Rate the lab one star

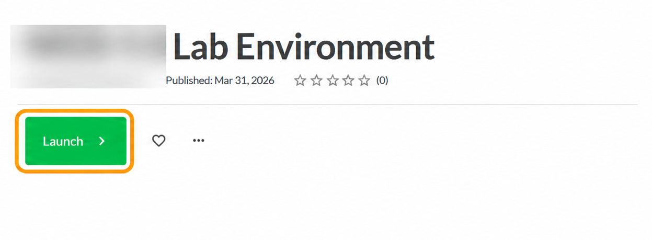[300, 81]
